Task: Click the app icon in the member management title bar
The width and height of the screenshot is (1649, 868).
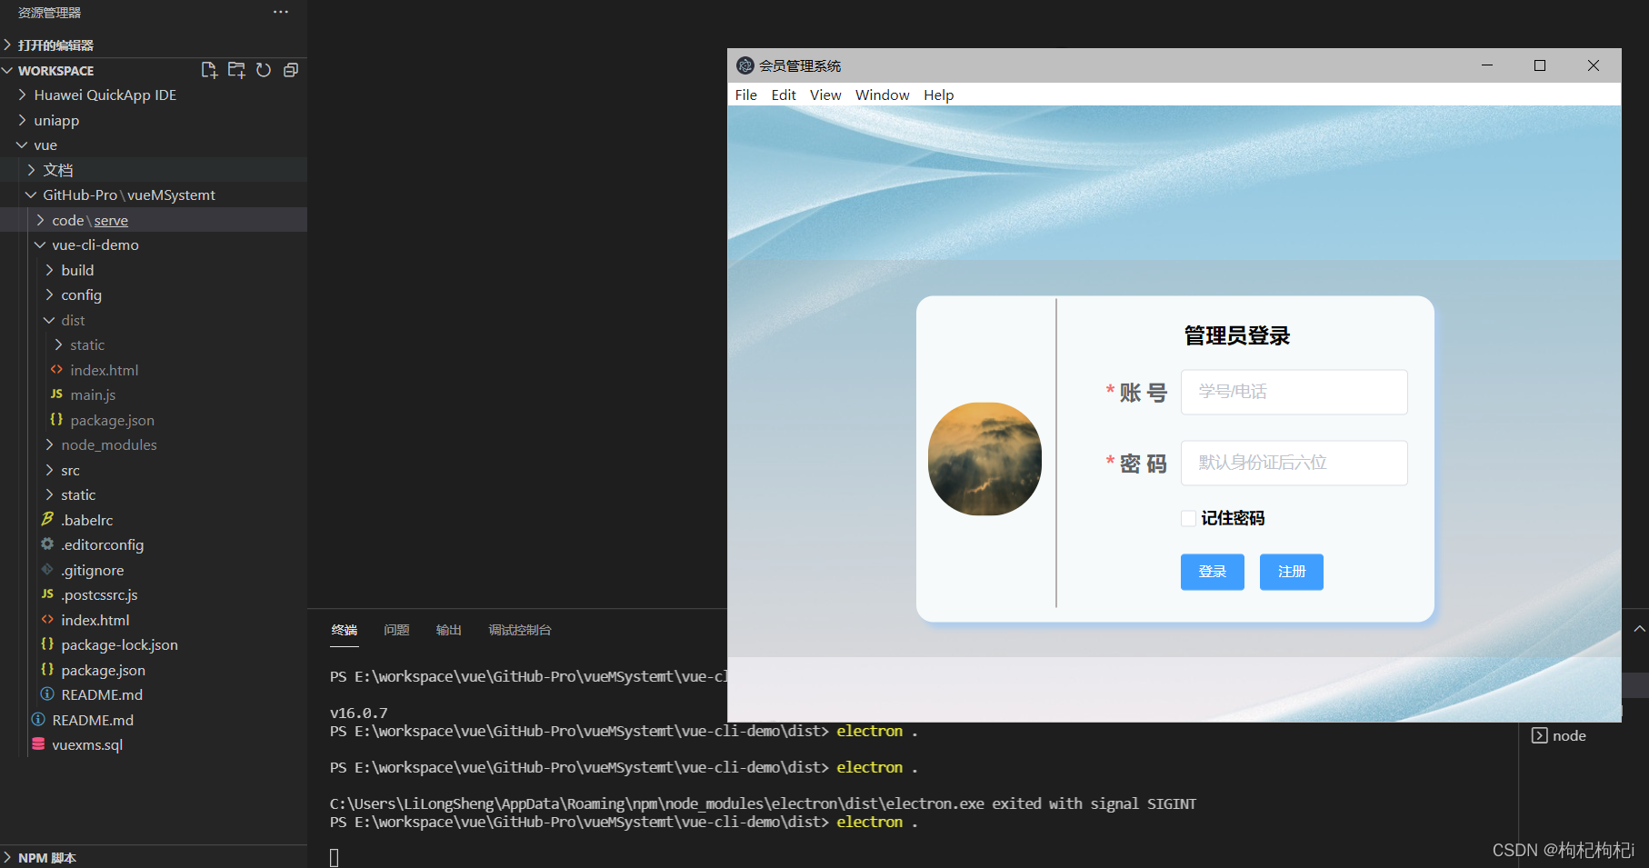Action: [x=745, y=65]
